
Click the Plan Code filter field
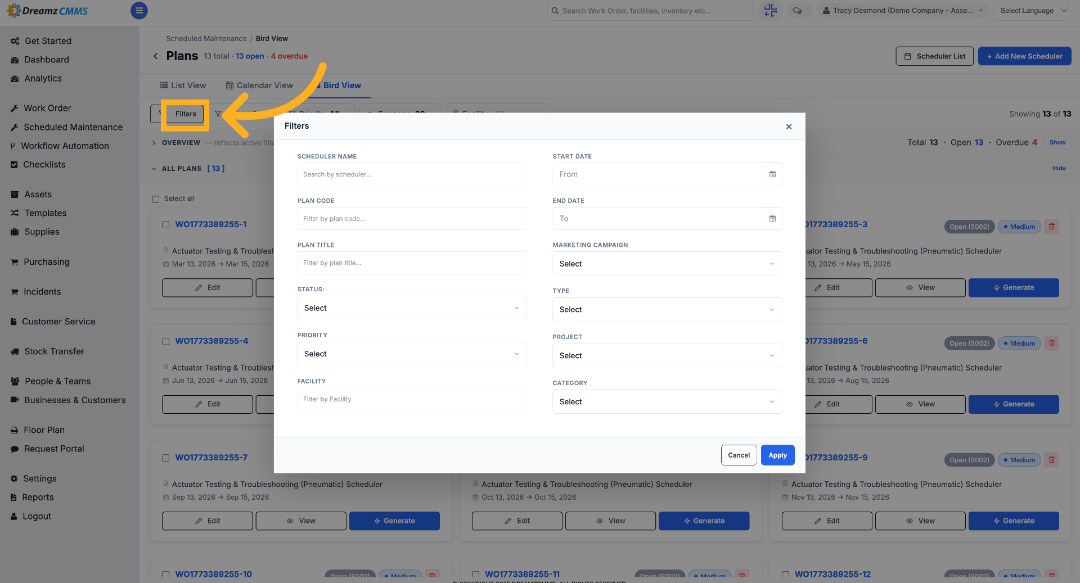412,219
